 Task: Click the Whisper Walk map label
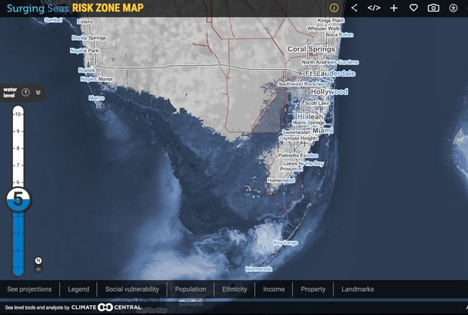click(x=324, y=28)
